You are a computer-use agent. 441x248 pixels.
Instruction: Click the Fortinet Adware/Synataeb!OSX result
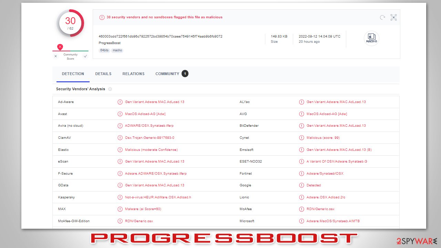325,174
